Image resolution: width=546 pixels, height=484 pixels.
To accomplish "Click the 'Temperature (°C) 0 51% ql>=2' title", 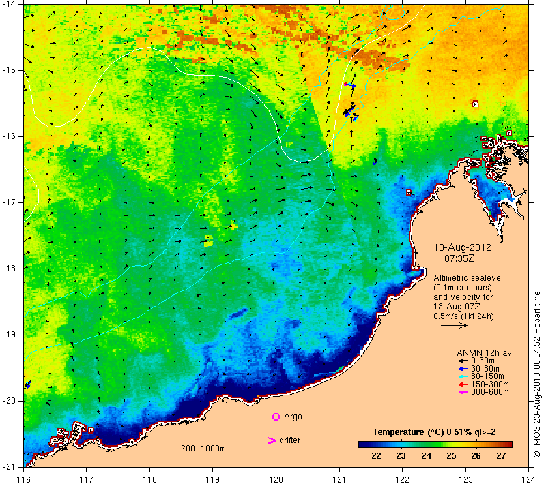I will [434, 432].
